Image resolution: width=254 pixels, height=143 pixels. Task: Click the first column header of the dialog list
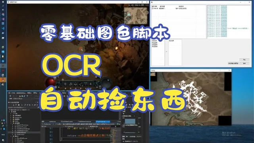(155, 6)
